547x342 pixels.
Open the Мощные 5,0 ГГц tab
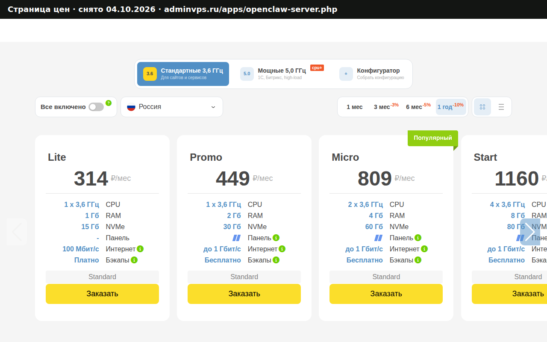282,74
